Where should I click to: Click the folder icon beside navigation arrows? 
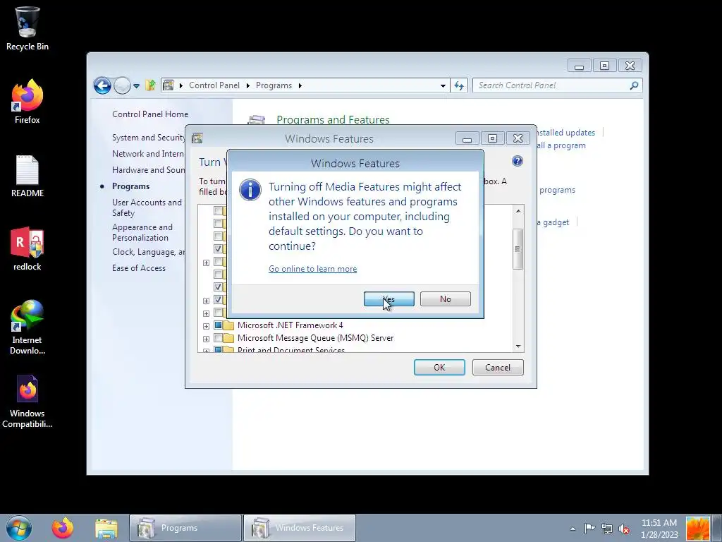[x=150, y=85]
